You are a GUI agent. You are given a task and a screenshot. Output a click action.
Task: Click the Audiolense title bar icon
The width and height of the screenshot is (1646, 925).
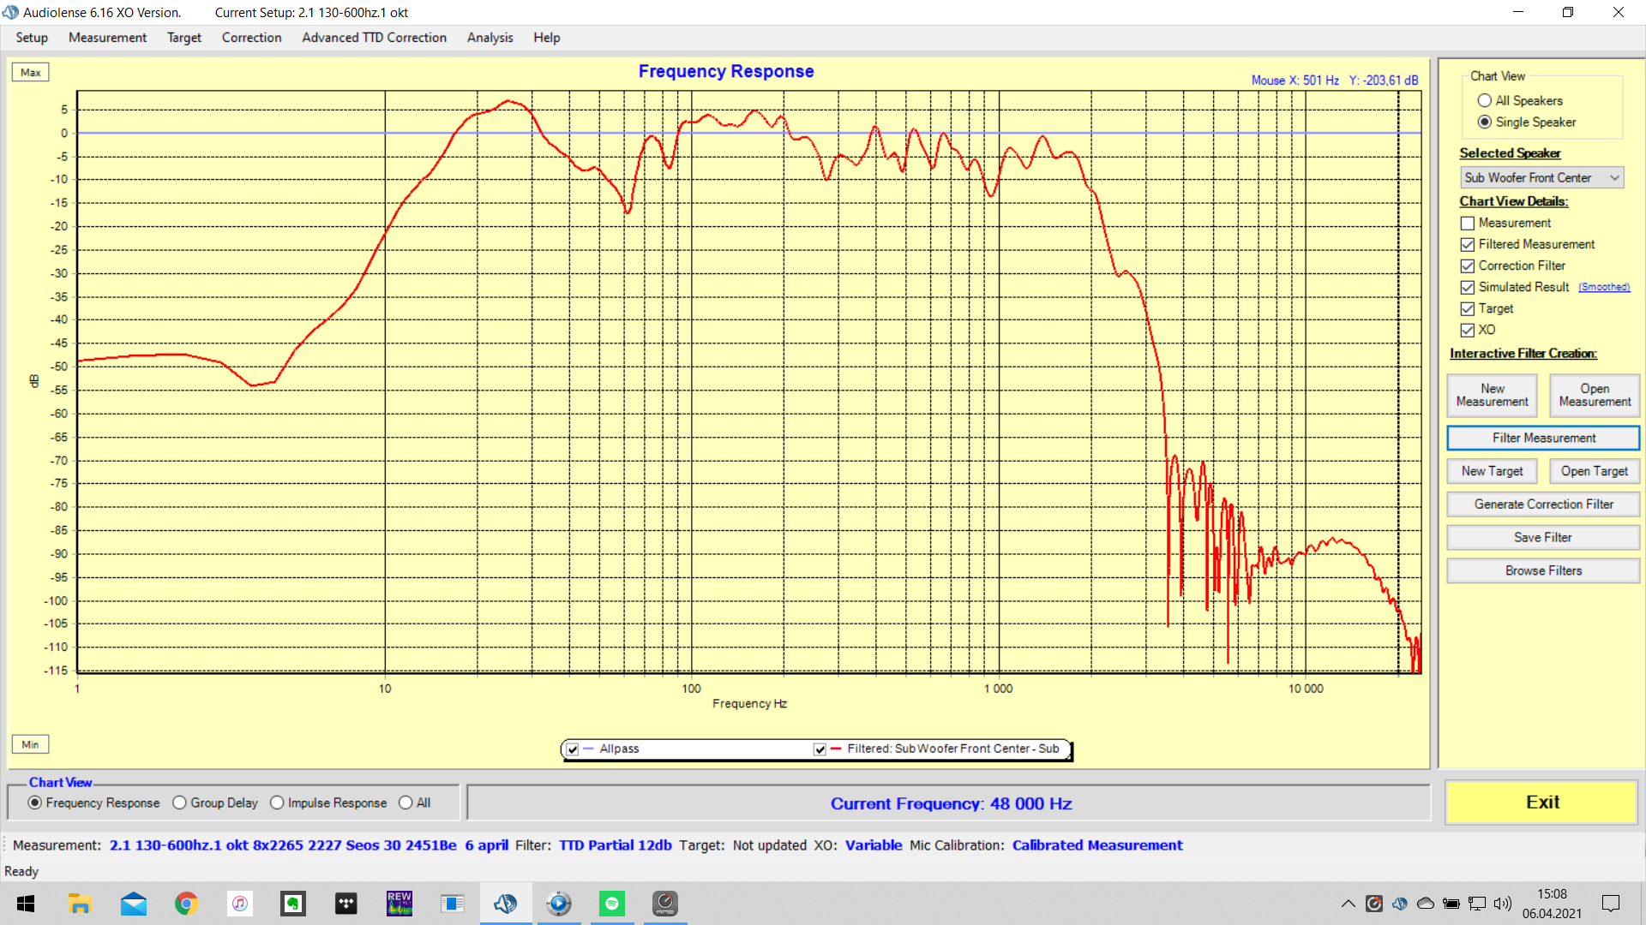coord(11,12)
